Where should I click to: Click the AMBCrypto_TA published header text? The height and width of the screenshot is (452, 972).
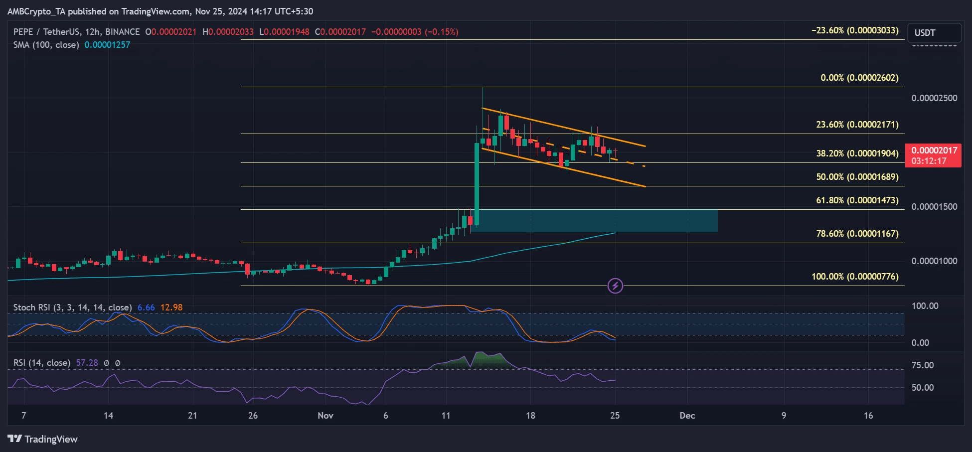[160, 11]
